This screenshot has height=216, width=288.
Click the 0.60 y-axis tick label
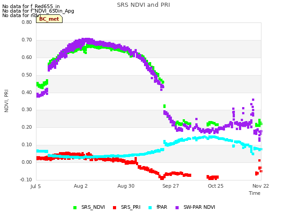click(27, 57)
